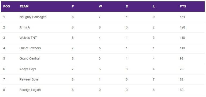Click the TEAM column header
The height and width of the screenshot is (97, 206).
[x=24, y=6]
